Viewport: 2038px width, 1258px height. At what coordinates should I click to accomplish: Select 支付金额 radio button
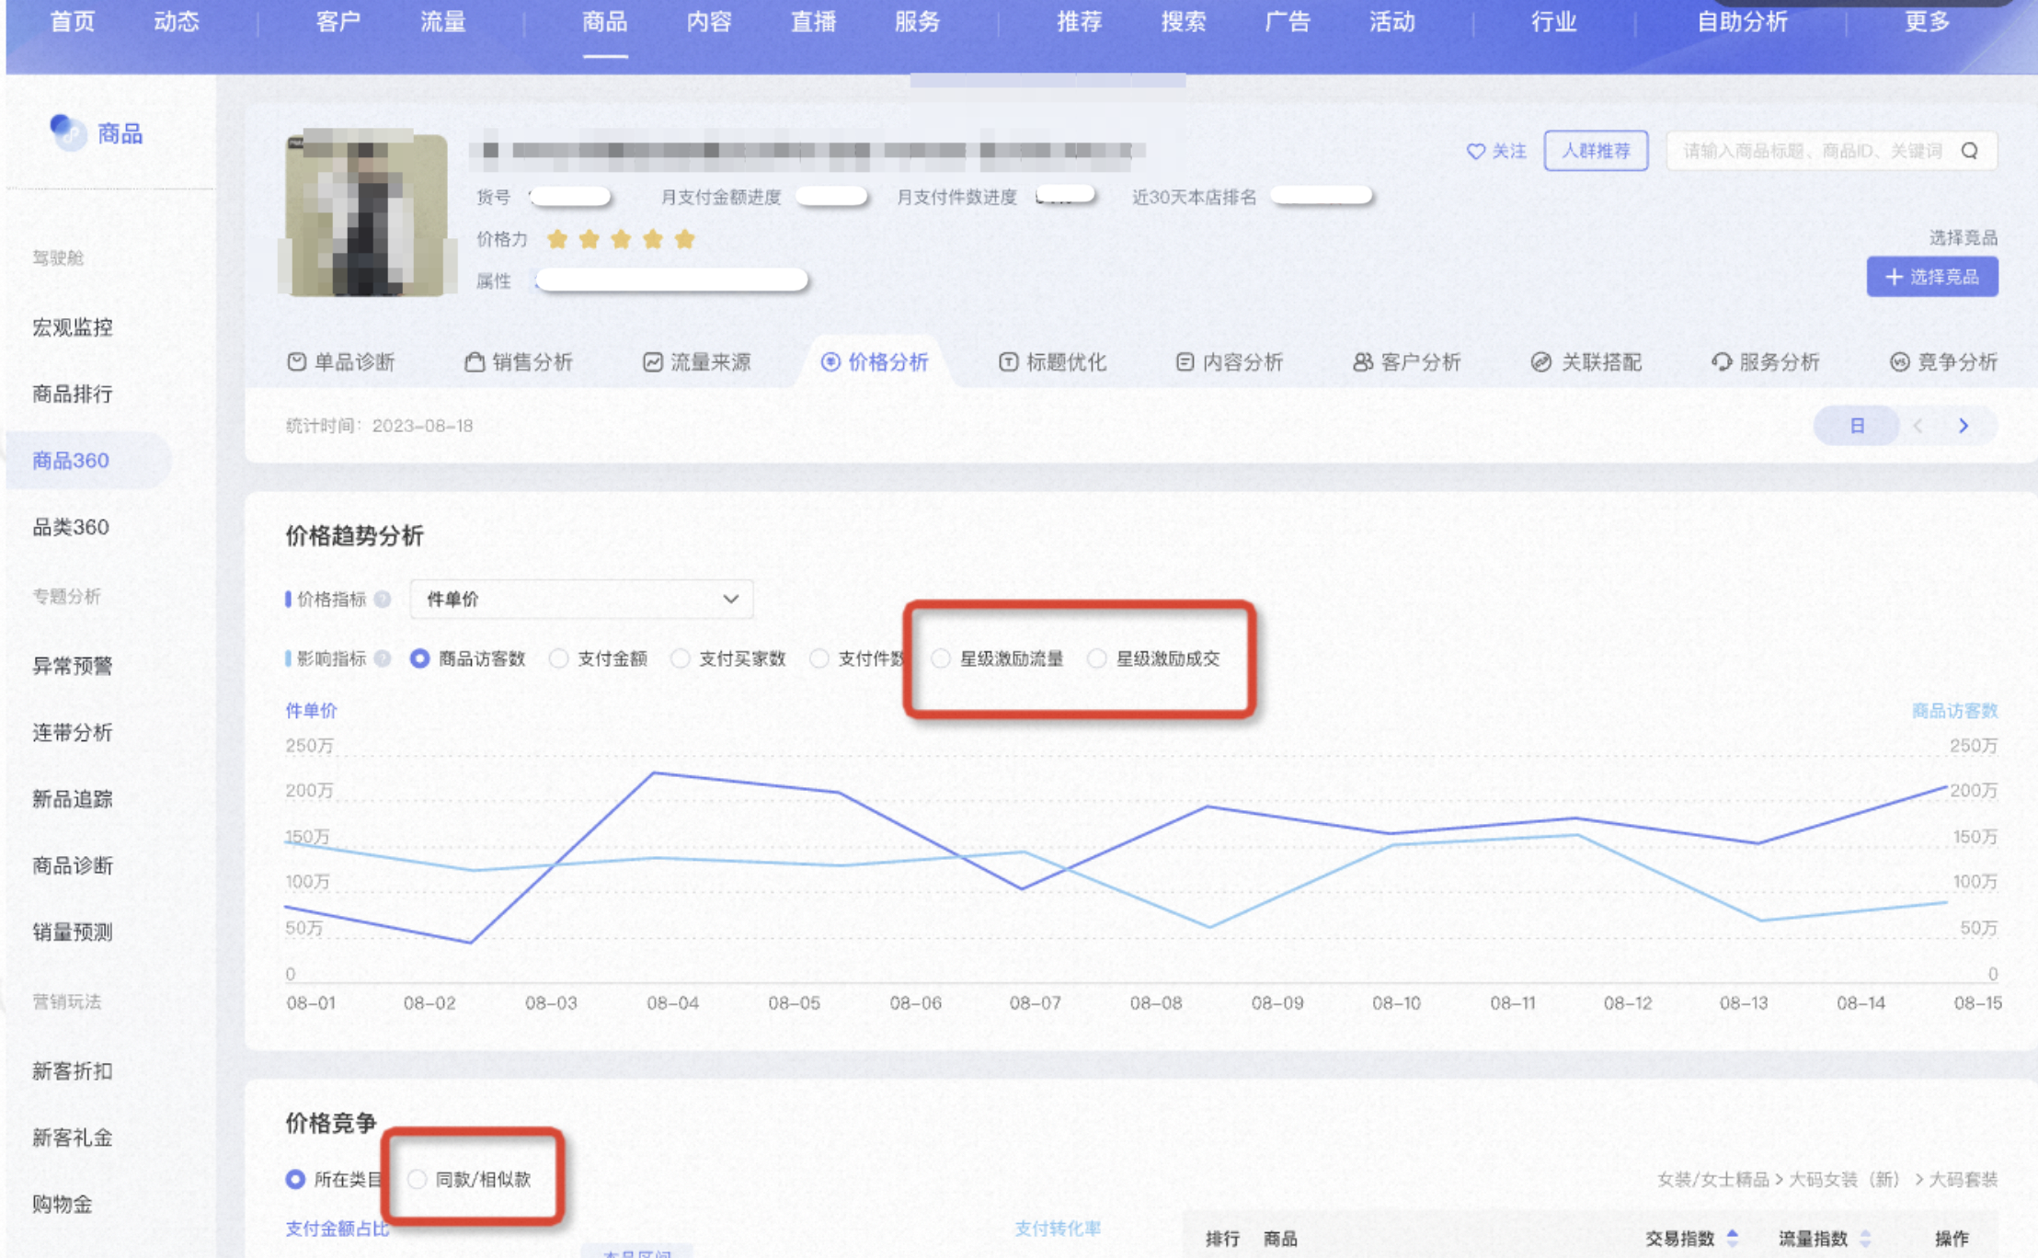tap(558, 658)
